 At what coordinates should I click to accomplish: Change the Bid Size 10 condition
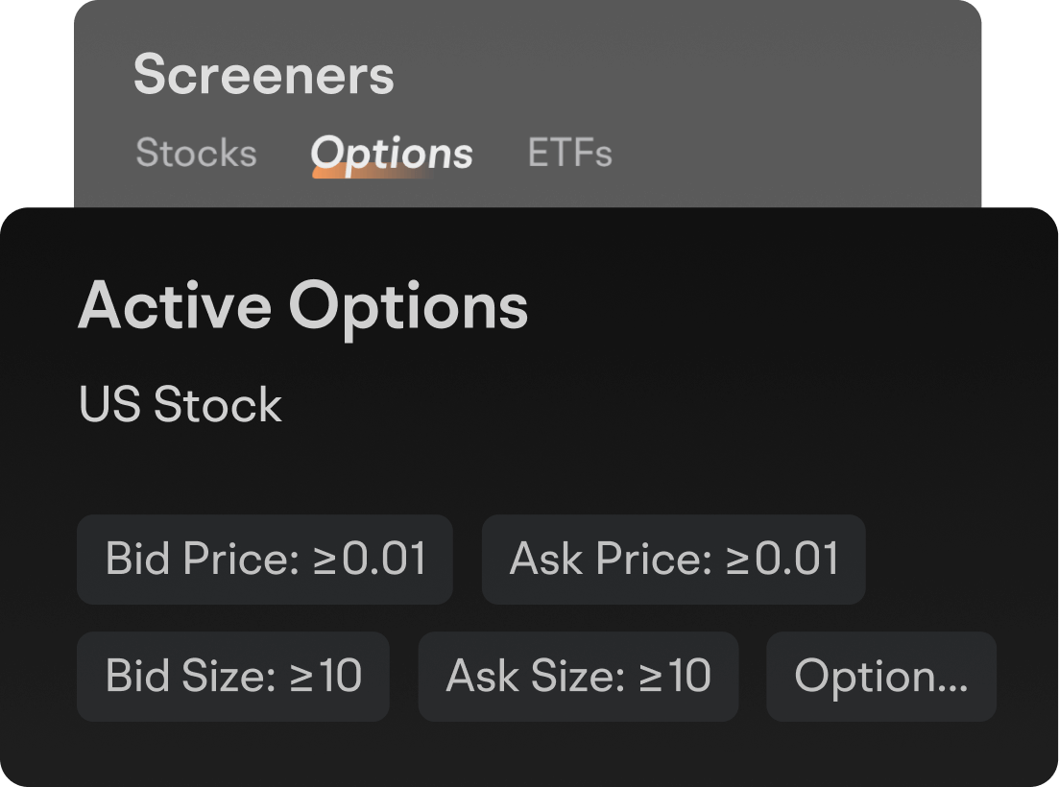point(233,677)
